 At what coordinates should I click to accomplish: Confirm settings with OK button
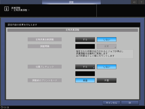pos(130,103)
